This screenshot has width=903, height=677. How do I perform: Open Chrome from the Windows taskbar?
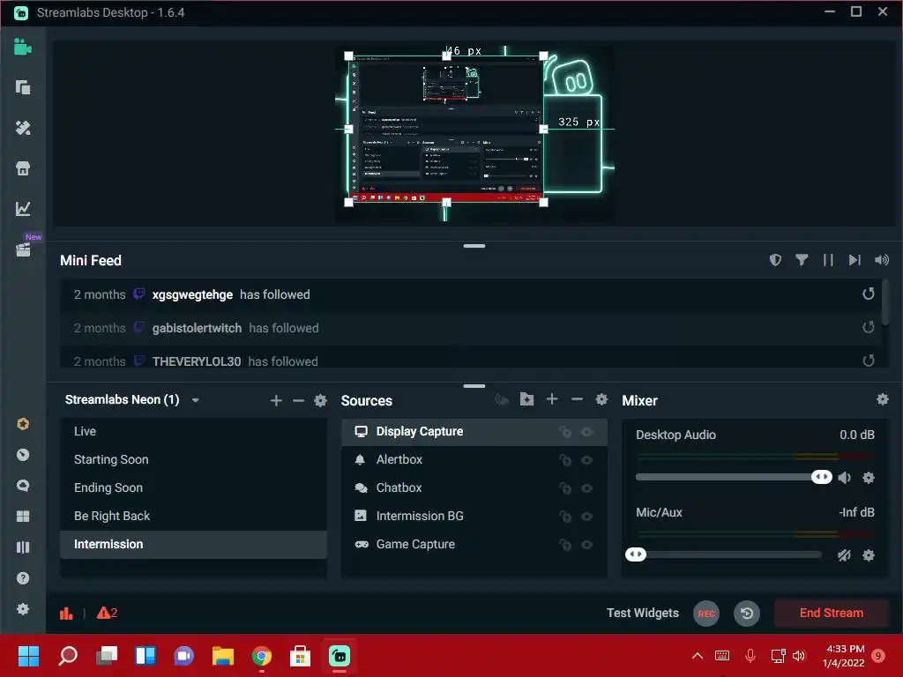click(x=261, y=656)
